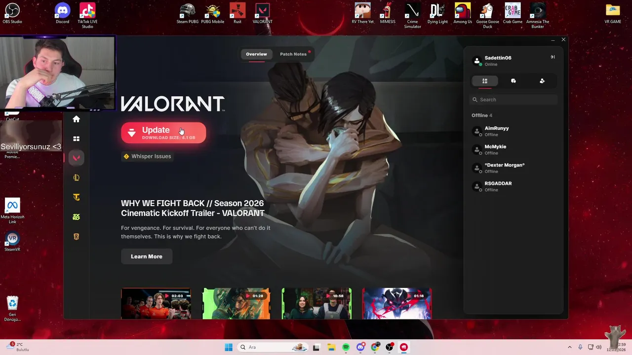Screen dimensions: 632x355
Task: Select friend °Dexter Morgan°
Action: coord(513,168)
